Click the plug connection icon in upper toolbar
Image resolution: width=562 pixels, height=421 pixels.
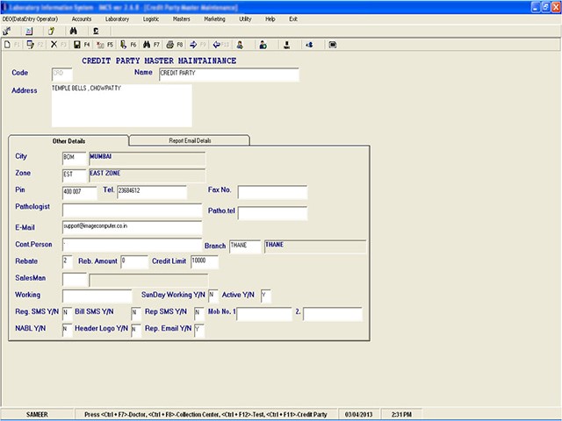click(7, 32)
